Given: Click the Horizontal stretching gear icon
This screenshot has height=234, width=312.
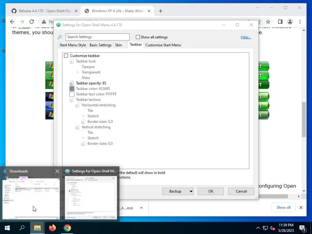Looking at the screenshot, I should 77,105.
